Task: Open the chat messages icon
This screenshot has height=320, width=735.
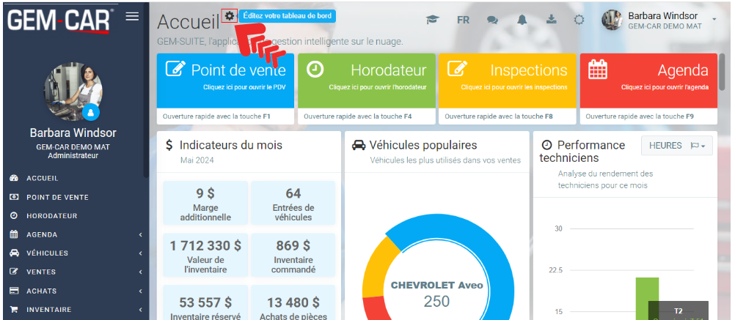Action: (x=492, y=20)
